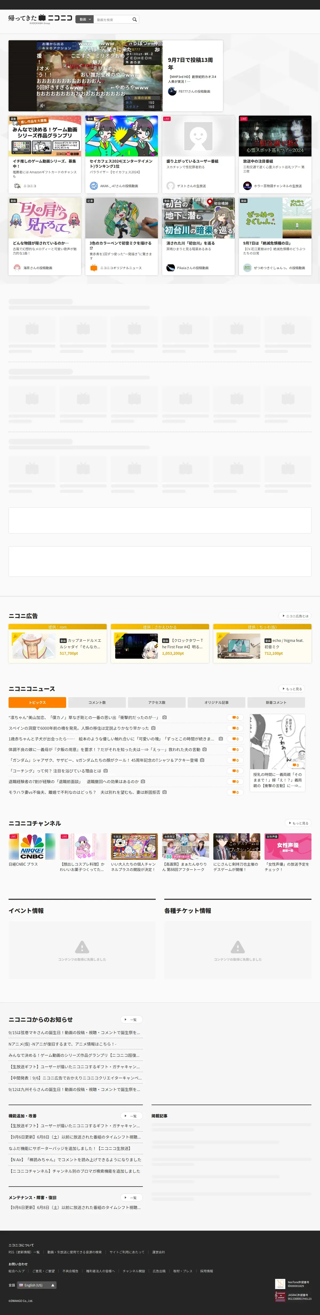Image resolution: width=320 pixels, height=1315 pixels.
Task: Click the 機能追加・改善 一覧 button
Action: point(131,1116)
